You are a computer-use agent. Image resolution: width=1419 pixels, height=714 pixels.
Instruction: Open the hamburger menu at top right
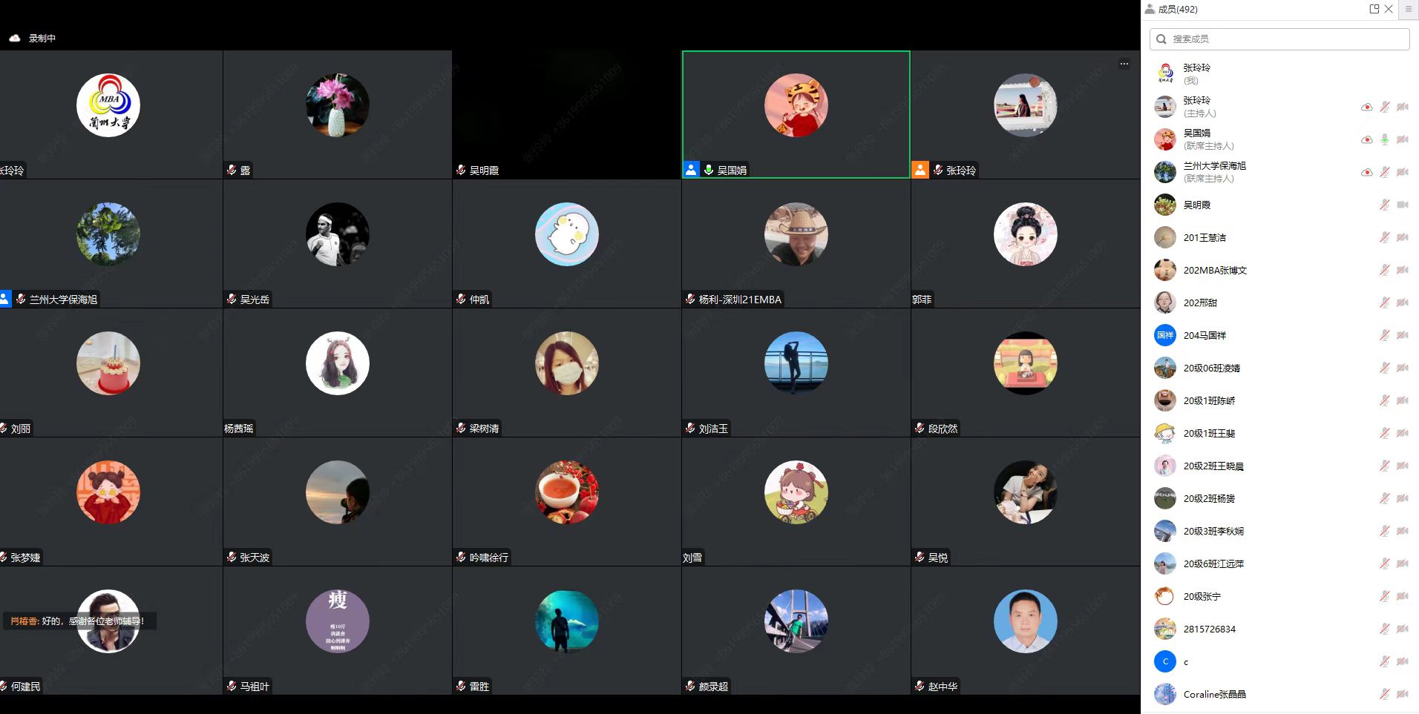click(1408, 9)
